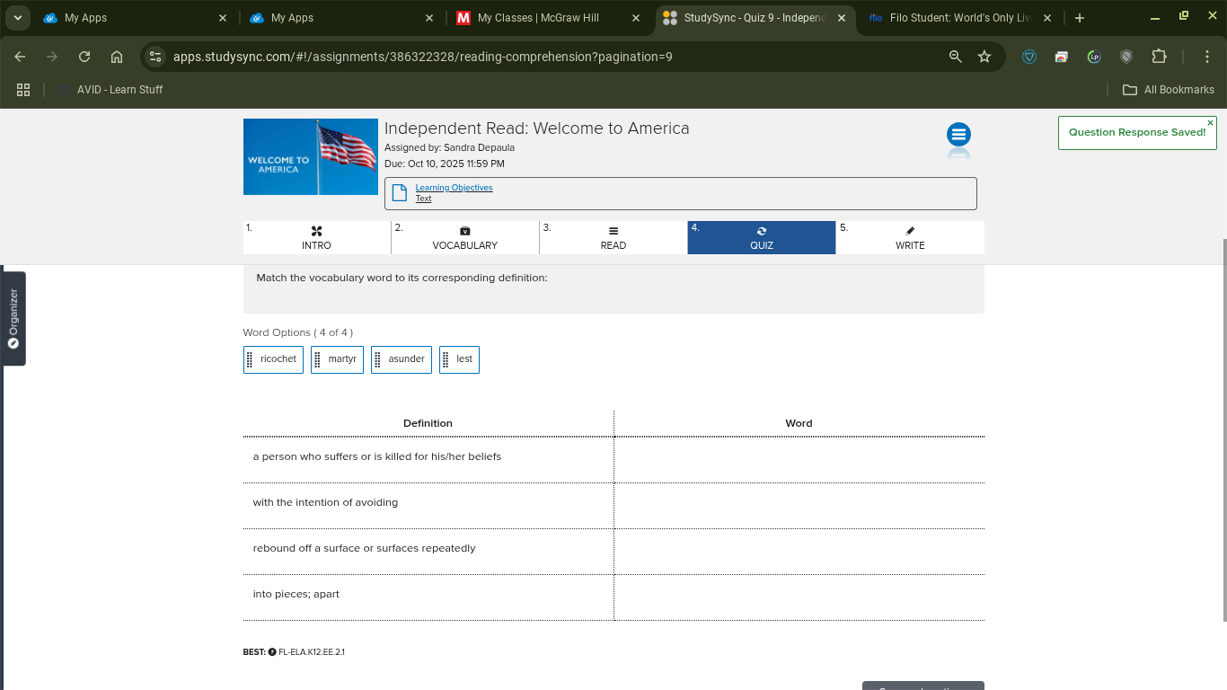Click the 'with the intention of avoiding' definition

(325, 502)
